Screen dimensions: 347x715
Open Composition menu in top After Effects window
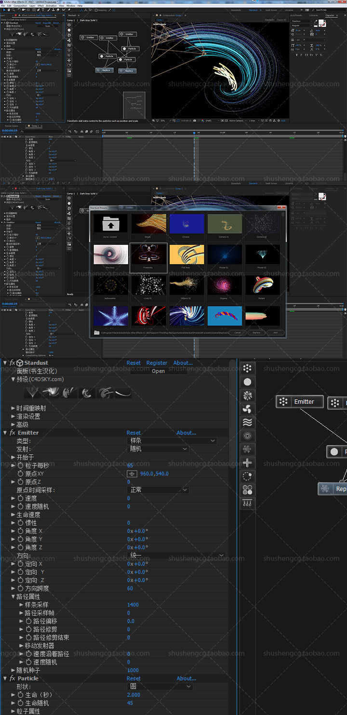click(x=20, y=5)
